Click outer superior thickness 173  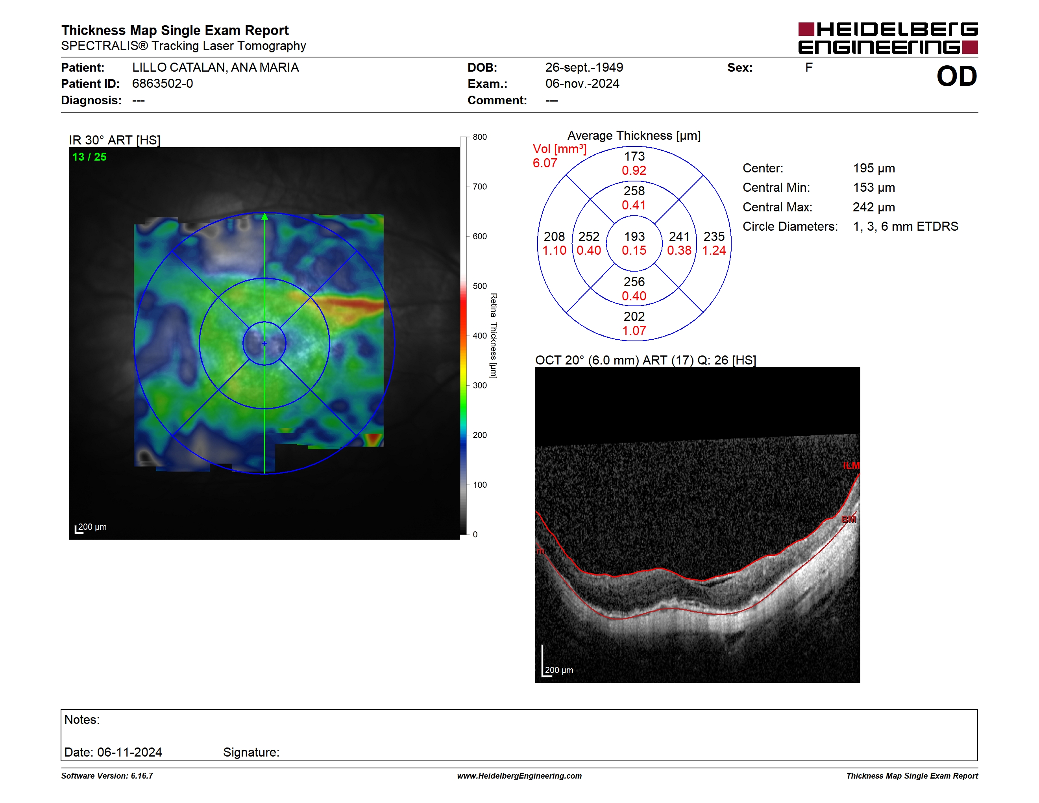[635, 156]
